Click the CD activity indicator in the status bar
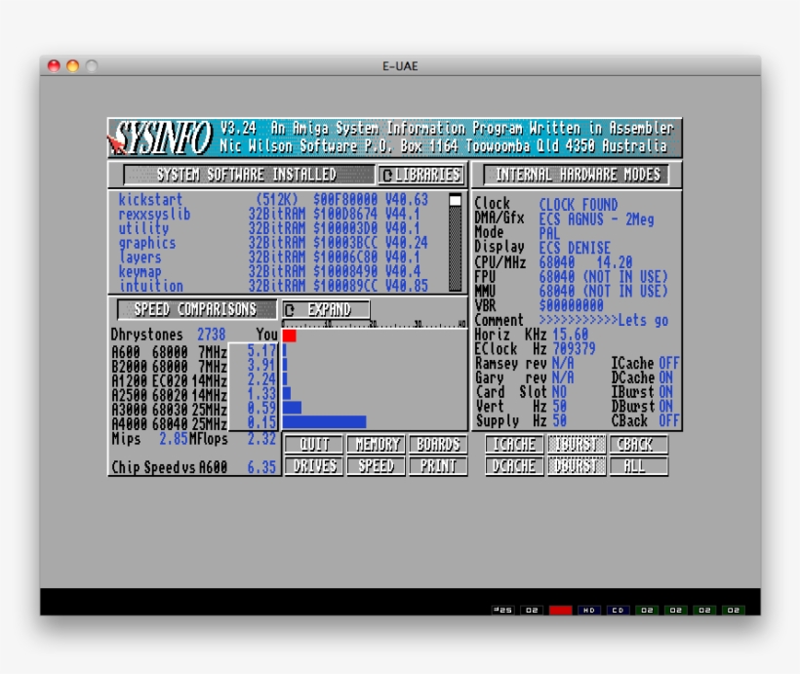The image size is (800, 674). (x=618, y=610)
